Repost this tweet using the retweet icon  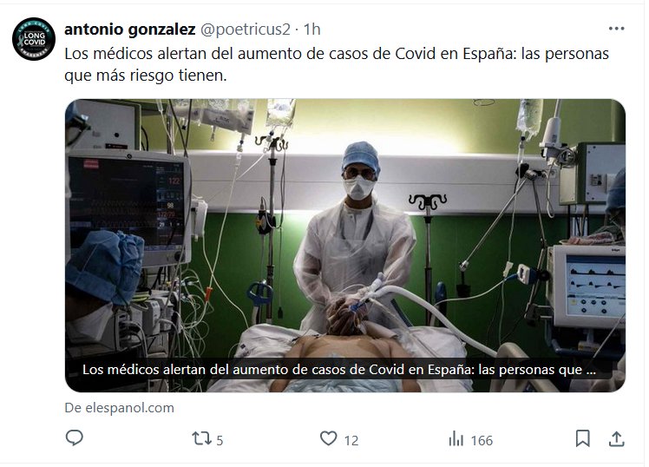(x=201, y=438)
